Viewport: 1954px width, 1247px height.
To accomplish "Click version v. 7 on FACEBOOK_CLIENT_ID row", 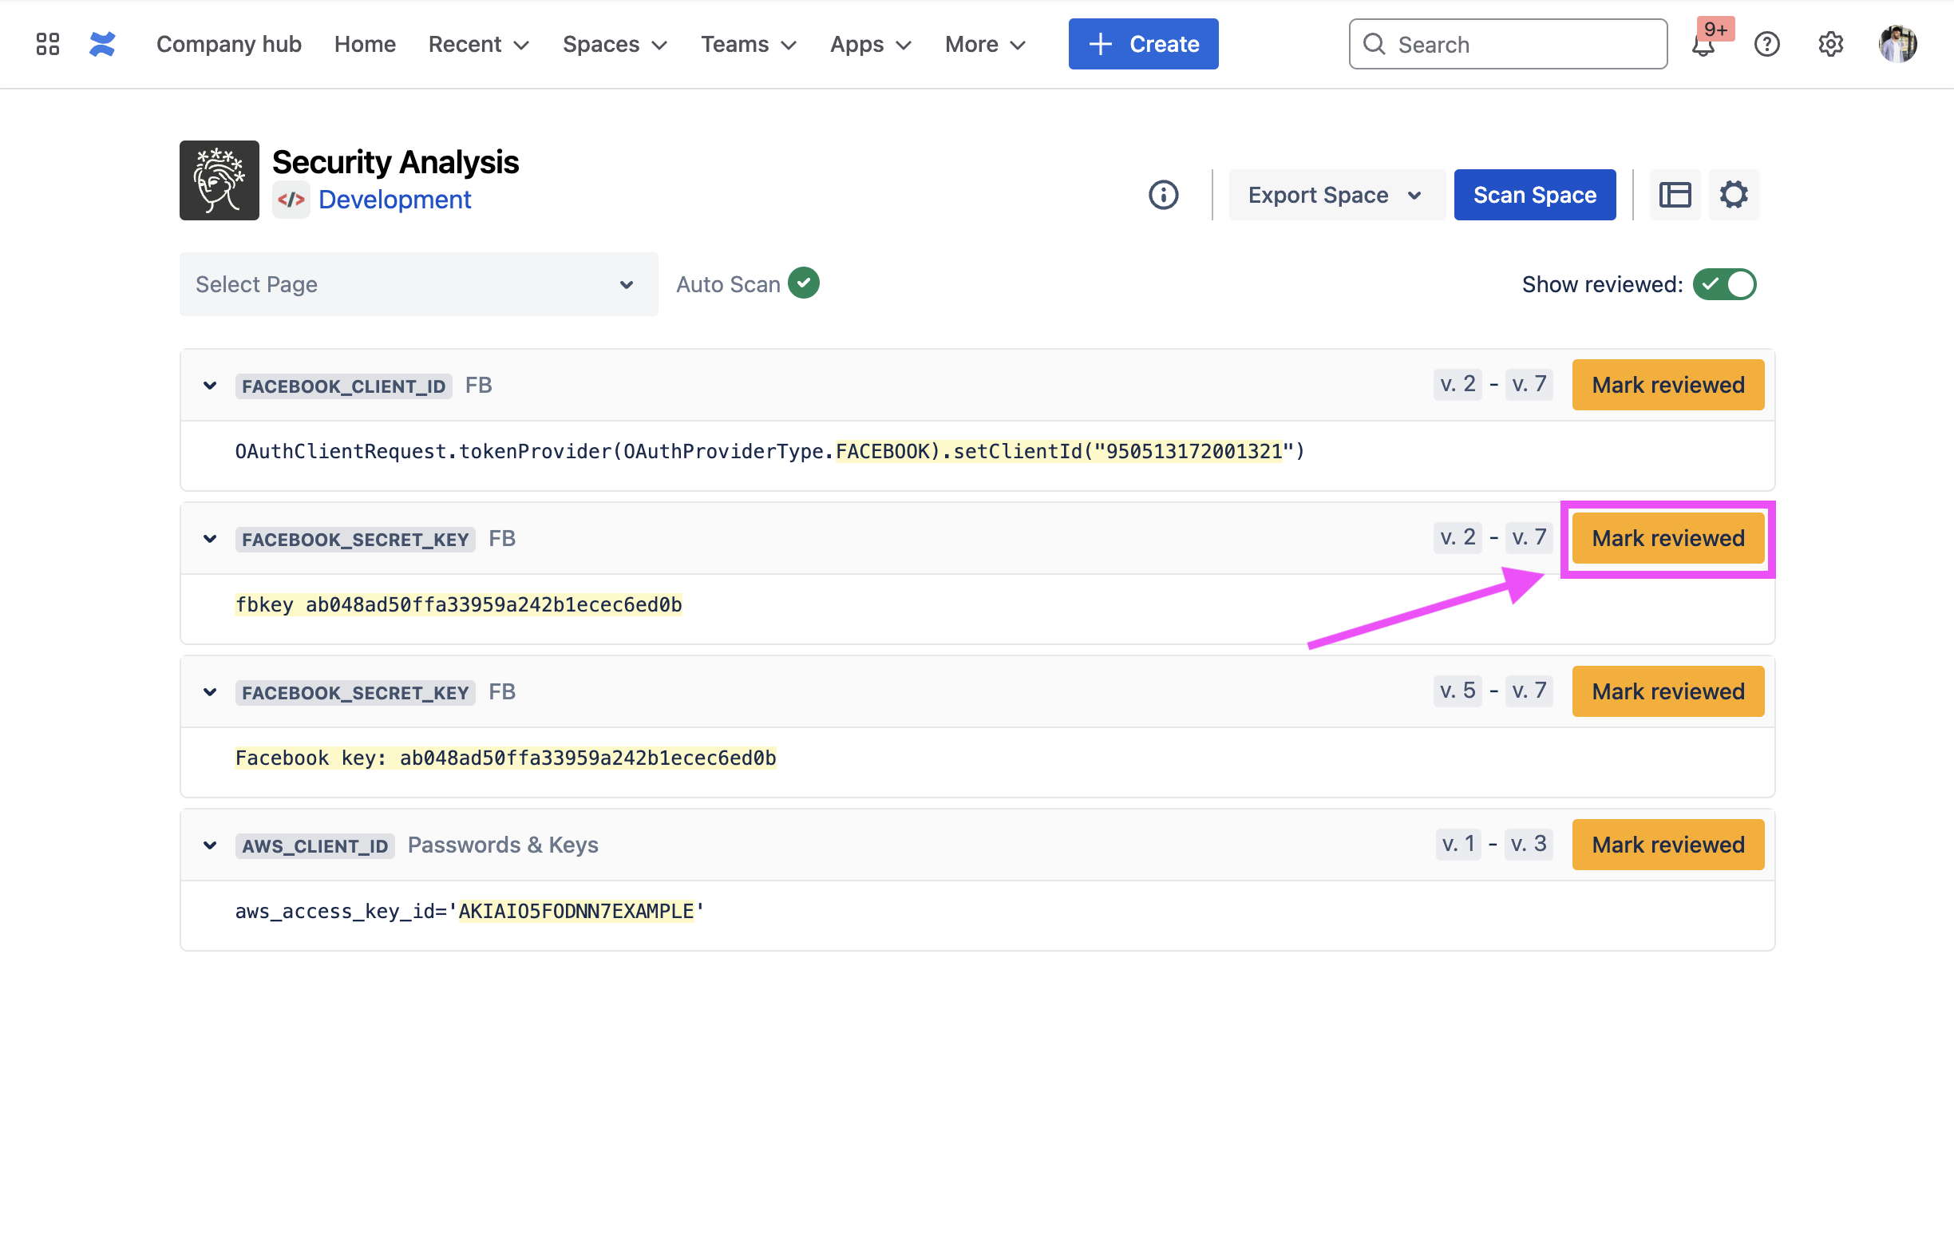I will coord(1529,384).
